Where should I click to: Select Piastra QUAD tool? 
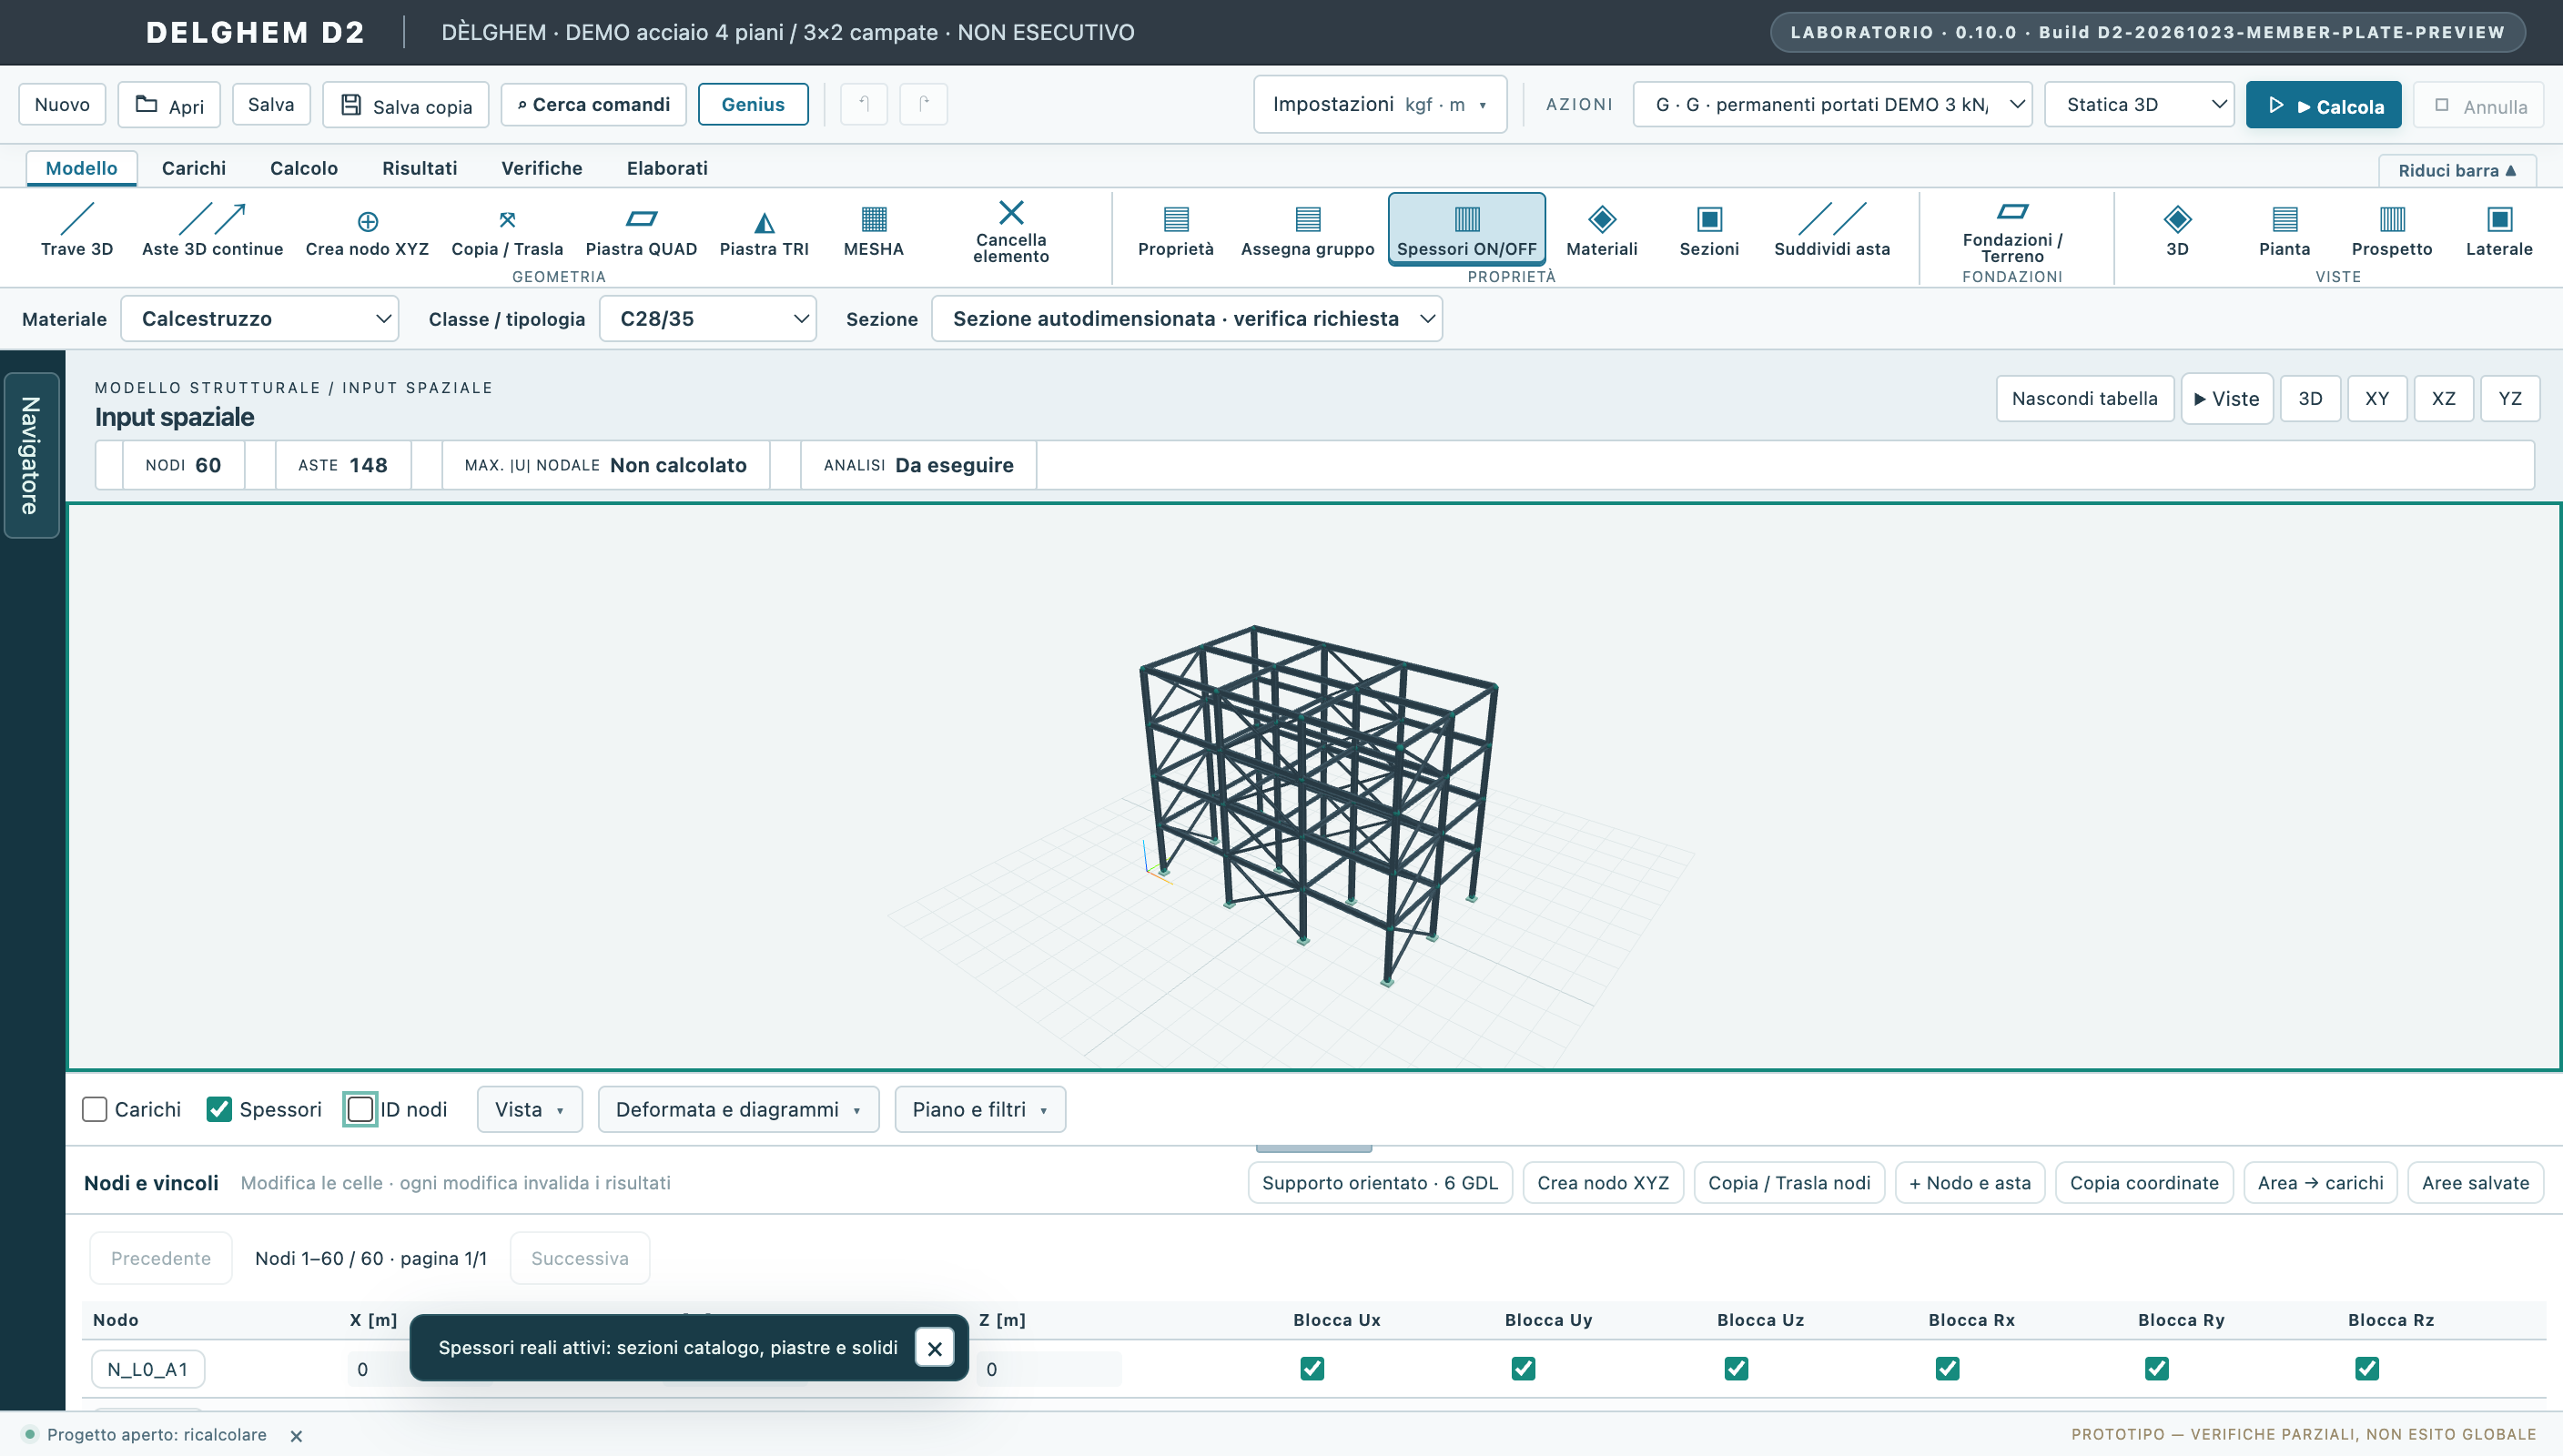point(641,231)
